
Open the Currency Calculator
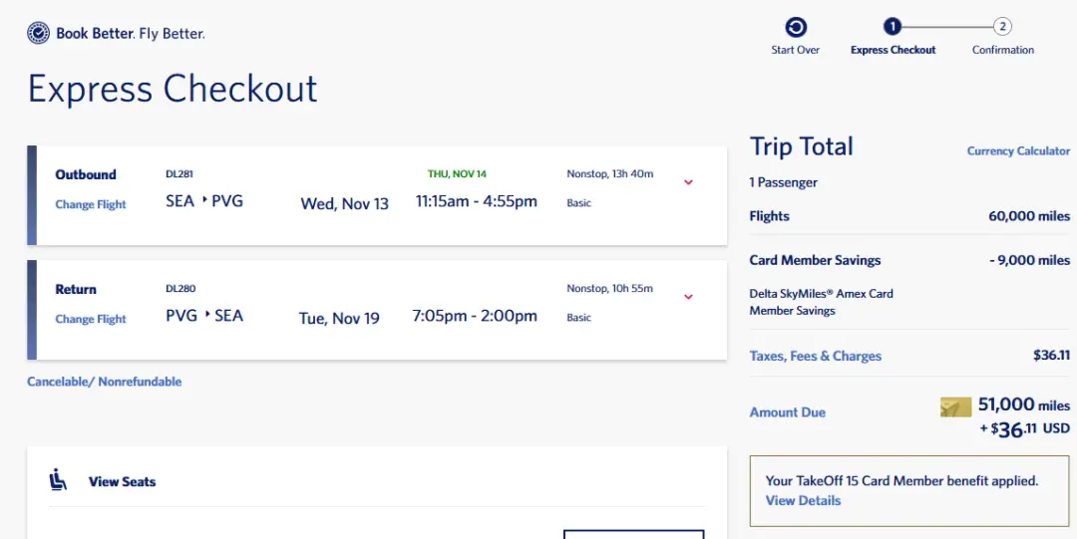click(1018, 151)
